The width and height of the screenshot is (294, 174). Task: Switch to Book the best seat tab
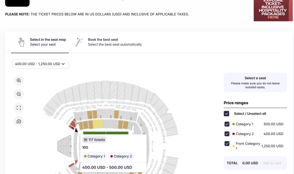115,42
